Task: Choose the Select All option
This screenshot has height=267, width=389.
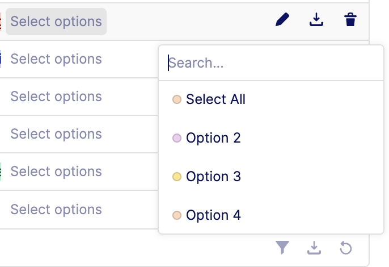Action: click(215, 99)
